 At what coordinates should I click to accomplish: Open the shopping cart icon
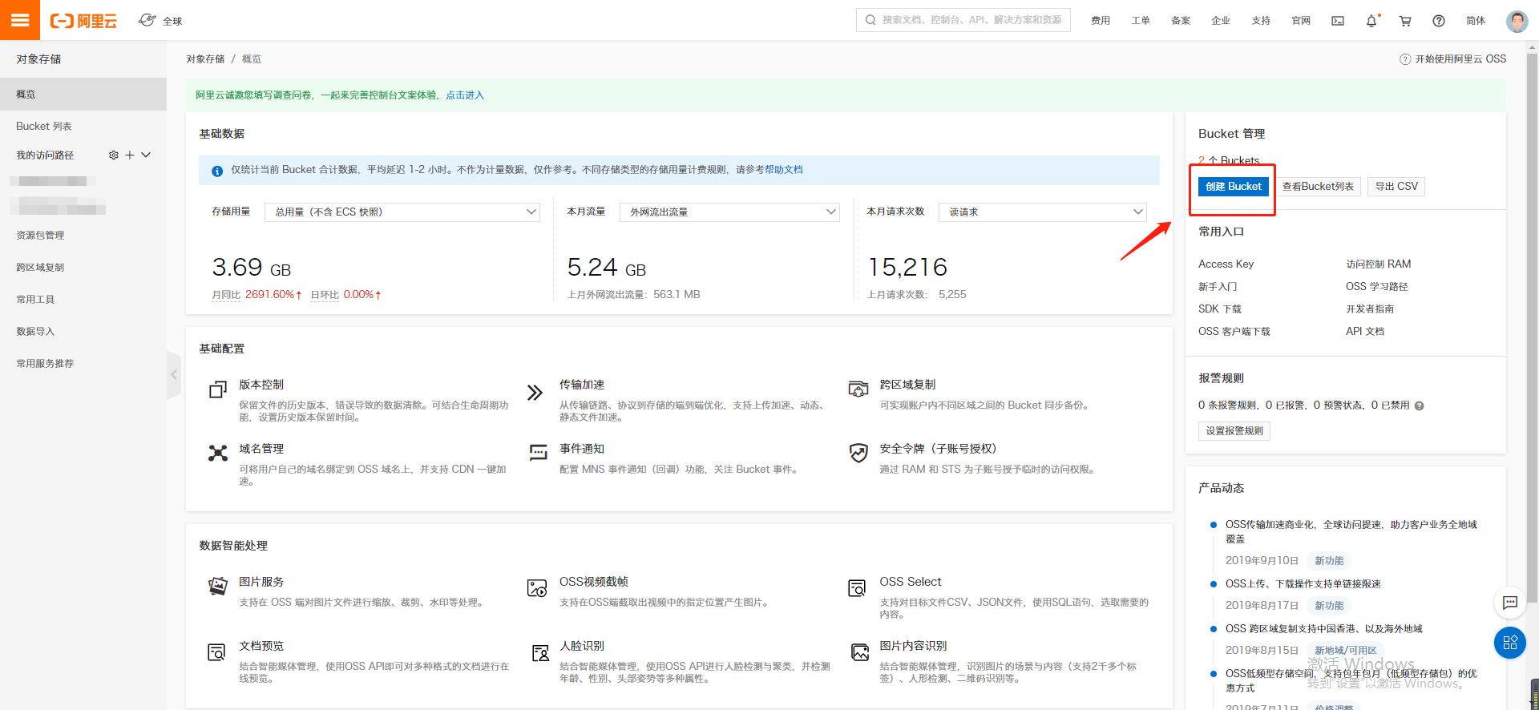1405,21
